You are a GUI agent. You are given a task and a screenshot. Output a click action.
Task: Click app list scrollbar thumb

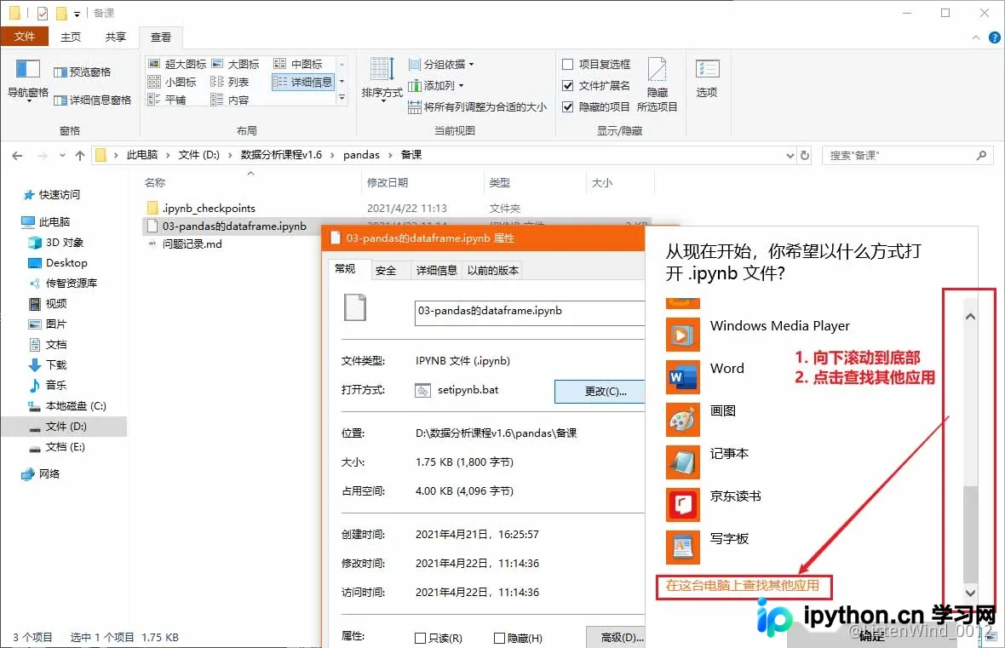pyautogui.click(x=970, y=536)
